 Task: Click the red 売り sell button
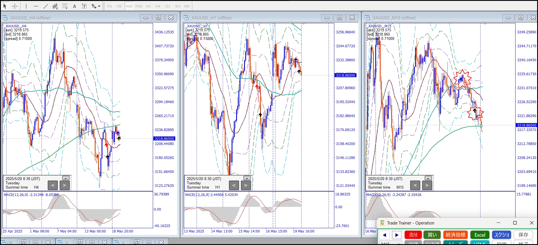pos(413,235)
